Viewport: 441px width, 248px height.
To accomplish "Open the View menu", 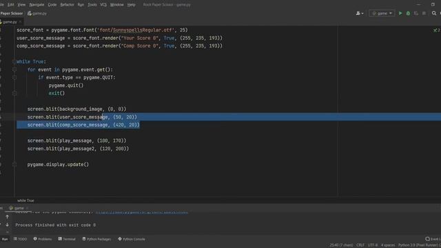I will (21, 5).
